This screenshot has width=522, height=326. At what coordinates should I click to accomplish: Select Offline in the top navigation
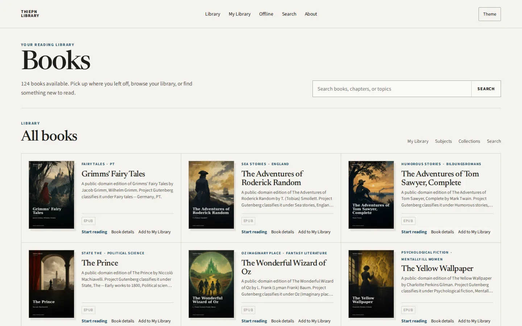(266, 14)
